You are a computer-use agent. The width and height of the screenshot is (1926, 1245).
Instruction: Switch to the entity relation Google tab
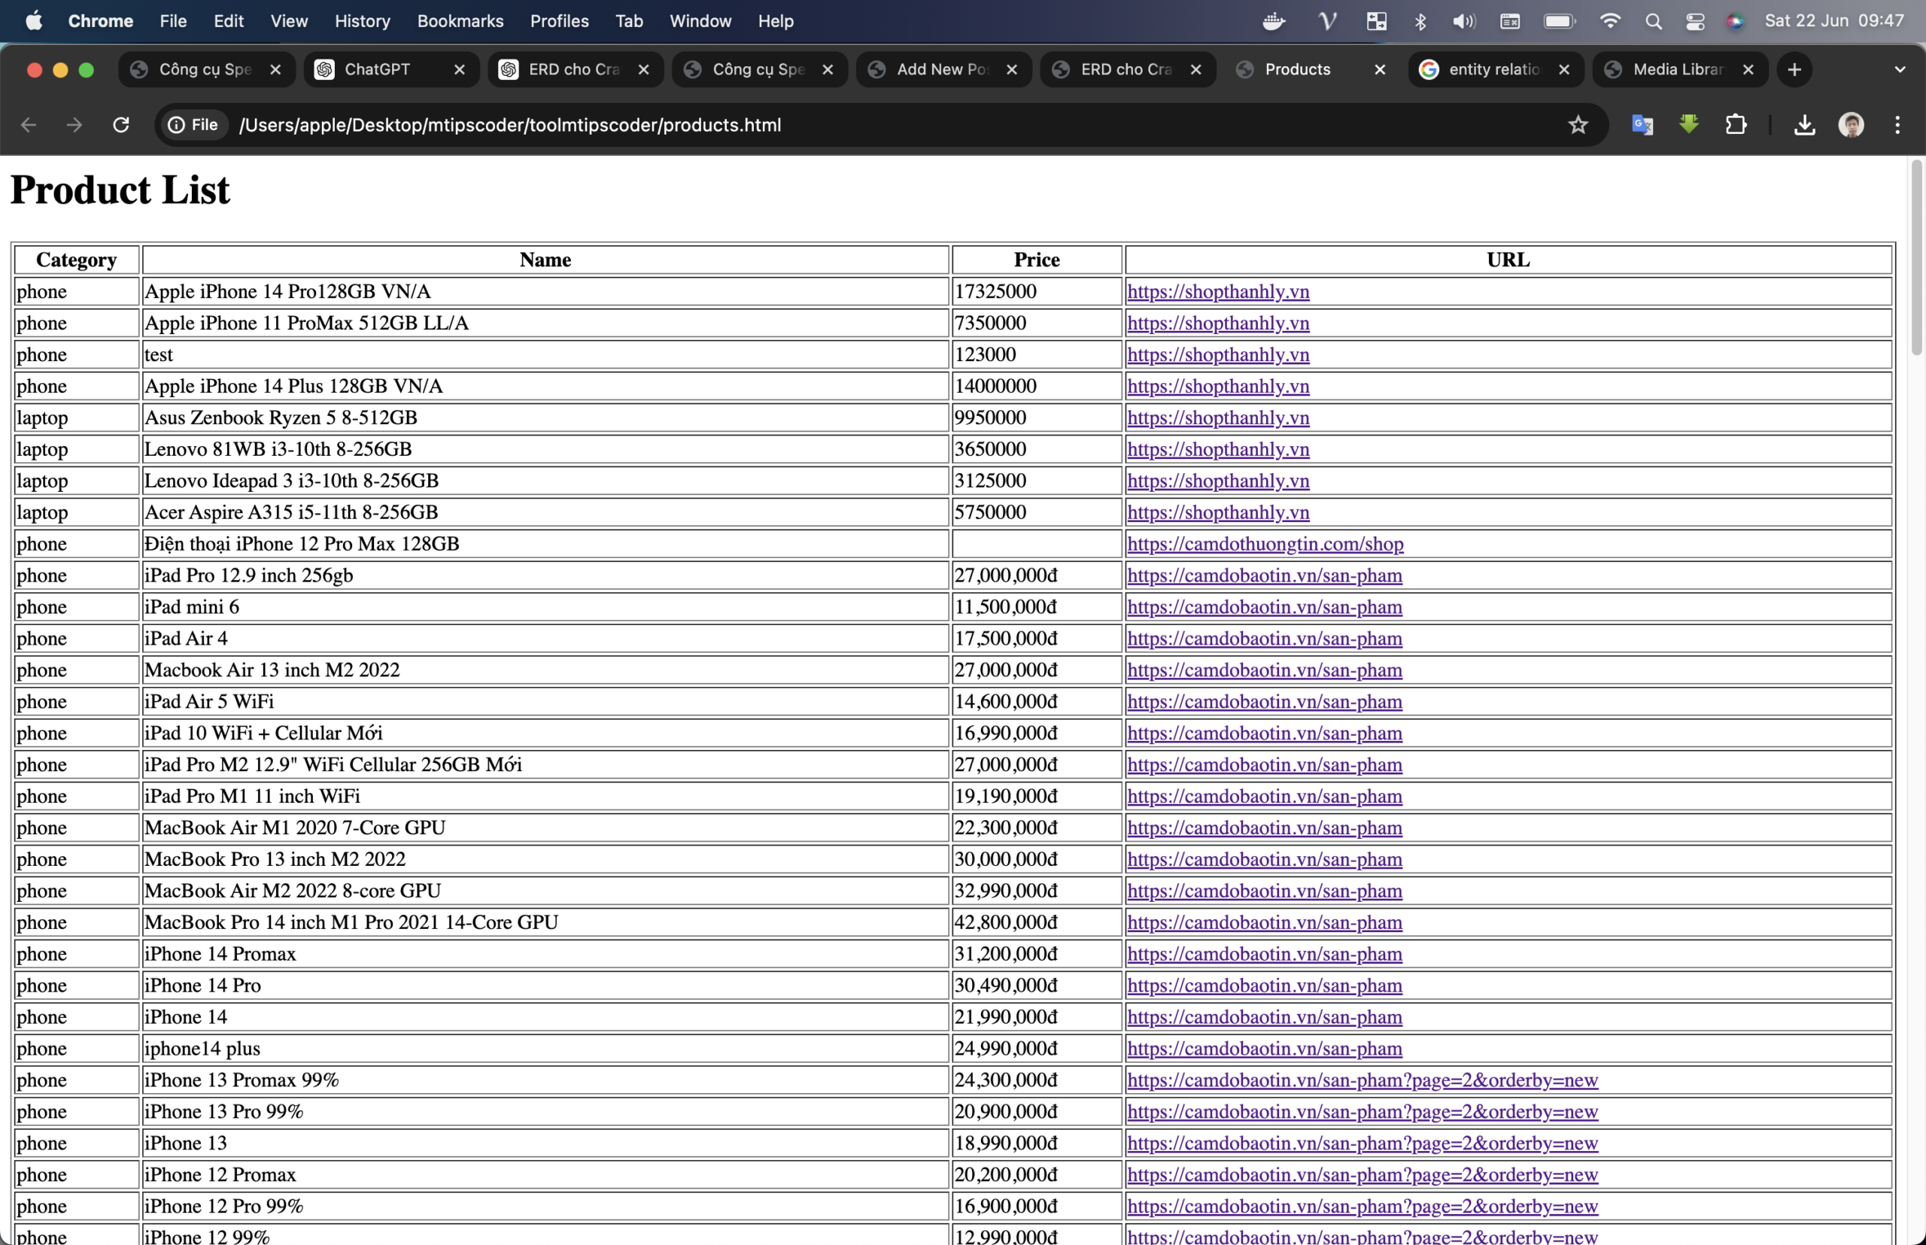coord(1496,69)
